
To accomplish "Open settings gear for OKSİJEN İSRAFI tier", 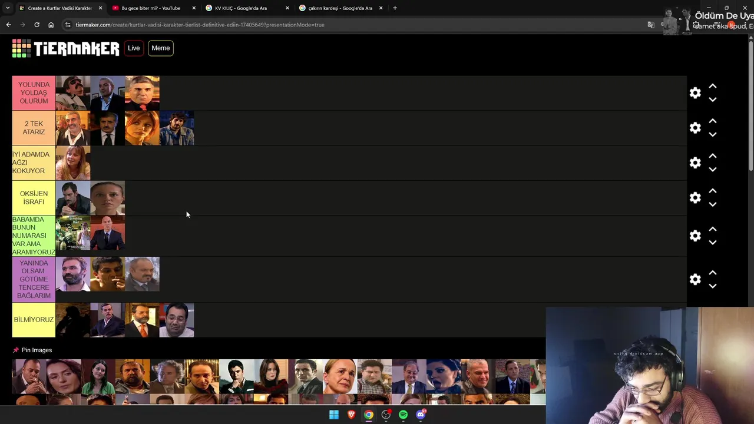I will click(695, 198).
